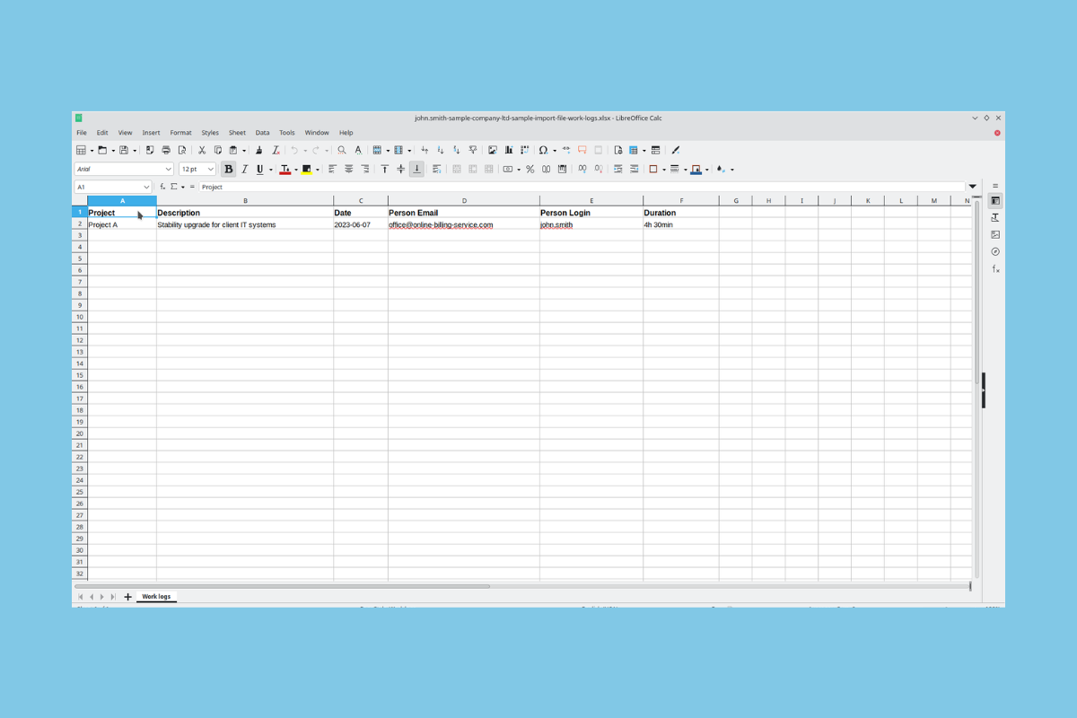Insert a chart using the Chart icon
The width and height of the screenshot is (1077, 718).
pyautogui.click(x=509, y=150)
